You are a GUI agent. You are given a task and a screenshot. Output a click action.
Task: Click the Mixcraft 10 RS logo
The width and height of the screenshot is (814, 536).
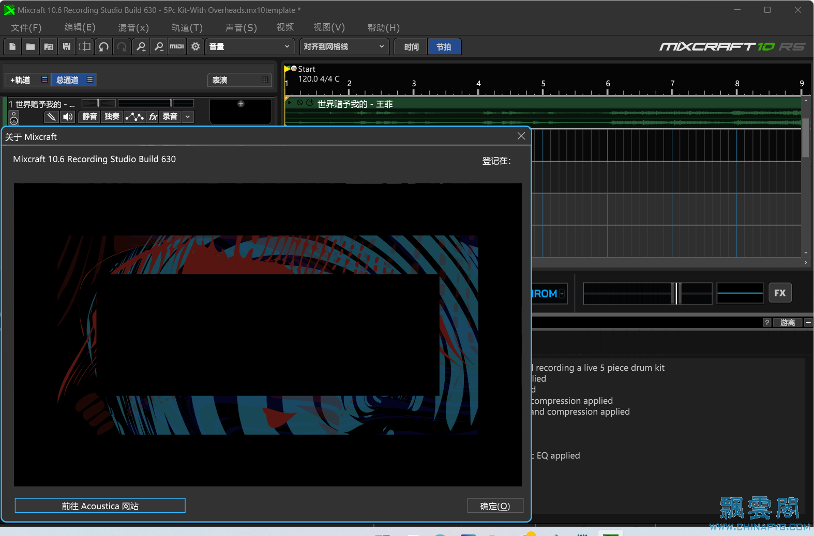click(x=732, y=46)
